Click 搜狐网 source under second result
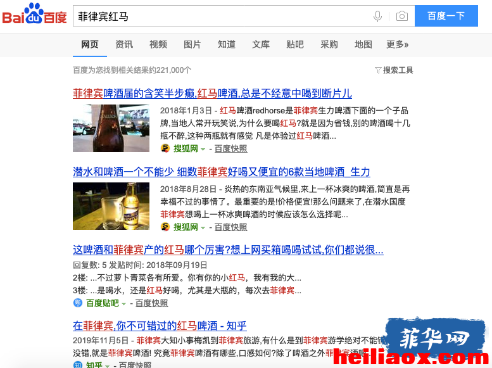This screenshot has width=492, height=368. tap(186, 227)
